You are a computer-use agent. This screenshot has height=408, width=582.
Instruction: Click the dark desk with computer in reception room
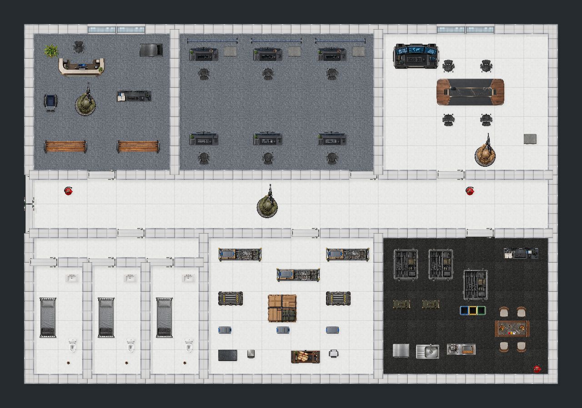[x=134, y=96]
